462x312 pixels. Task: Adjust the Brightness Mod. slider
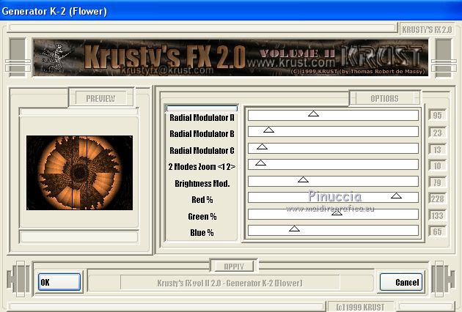click(333, 182)
